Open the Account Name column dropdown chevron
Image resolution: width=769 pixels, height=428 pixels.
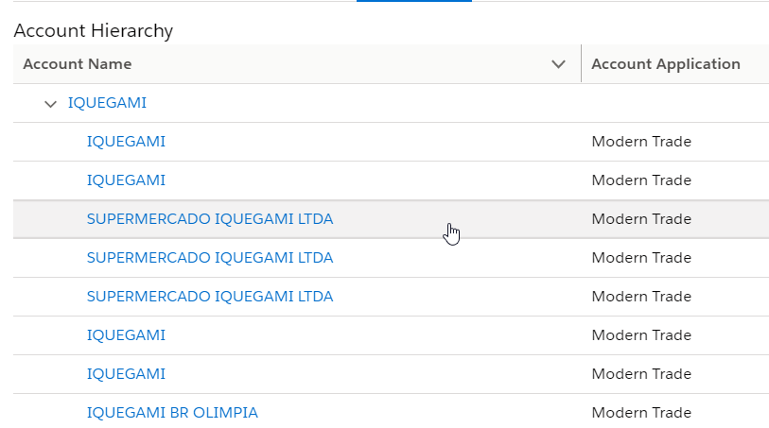point(558,64)
